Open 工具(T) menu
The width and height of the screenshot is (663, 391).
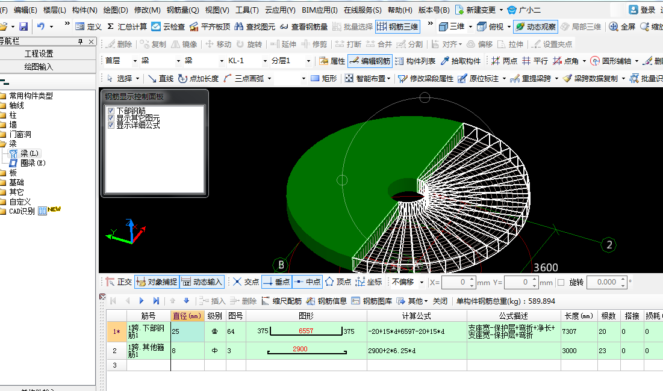click(247, 10)
